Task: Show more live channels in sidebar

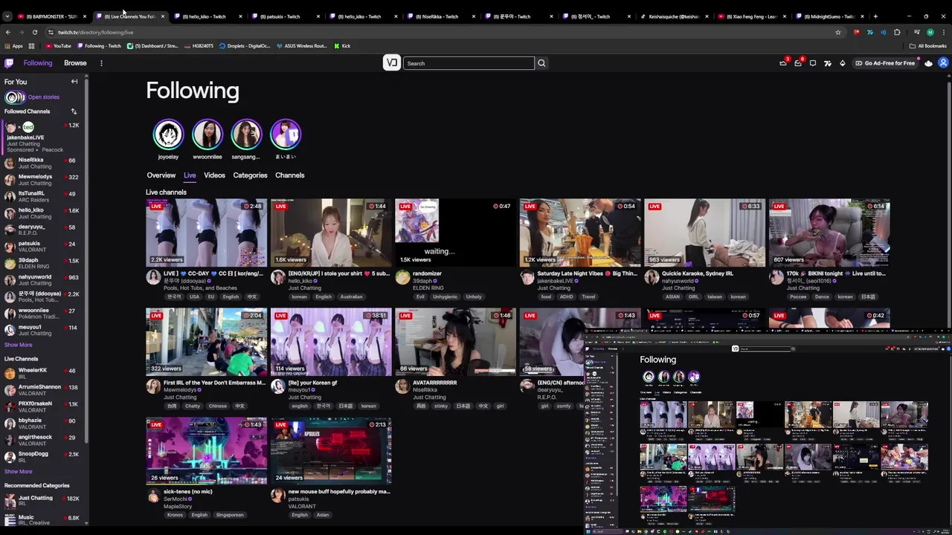Action: click(x=18, y=472)
